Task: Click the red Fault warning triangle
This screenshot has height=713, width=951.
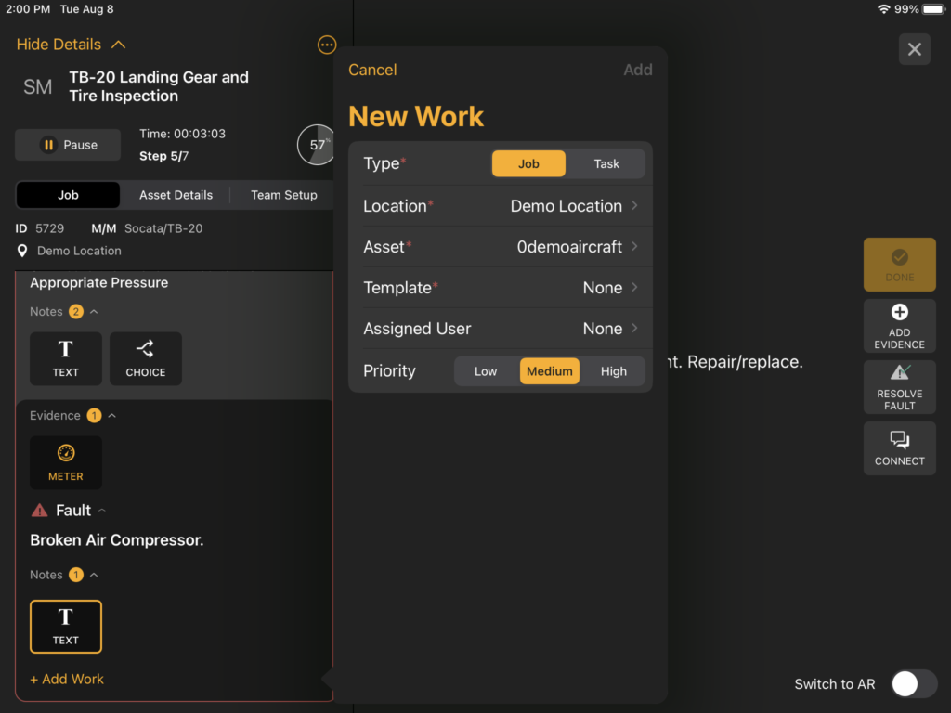Action: coord(39,511)
